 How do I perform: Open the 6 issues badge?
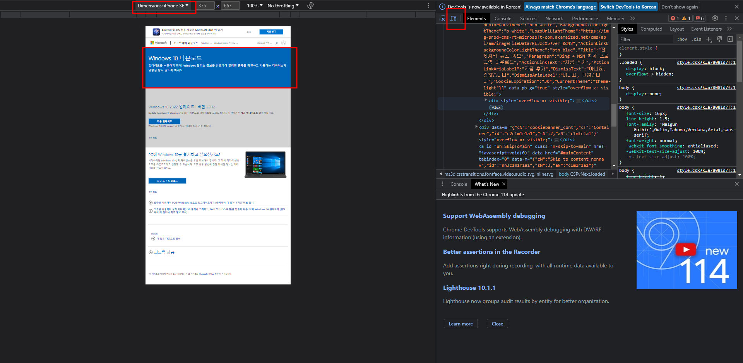[x=700, y=18]
